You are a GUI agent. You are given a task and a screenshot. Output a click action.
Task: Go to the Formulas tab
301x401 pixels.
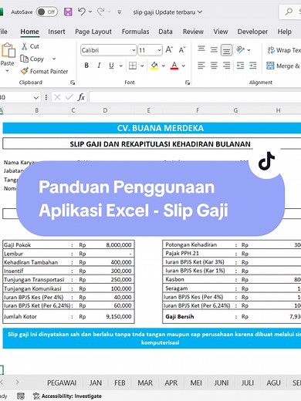(135, 32)
